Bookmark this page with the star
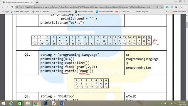 (162, 7)
